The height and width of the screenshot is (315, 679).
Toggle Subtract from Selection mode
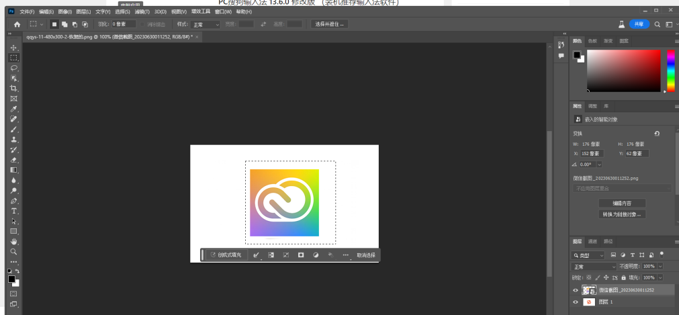[x=75, y=24]
